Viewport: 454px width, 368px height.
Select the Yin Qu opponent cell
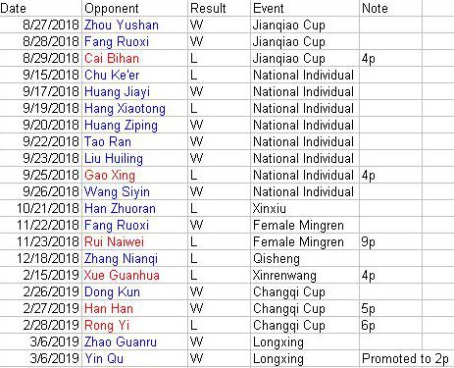click(134, 358)
